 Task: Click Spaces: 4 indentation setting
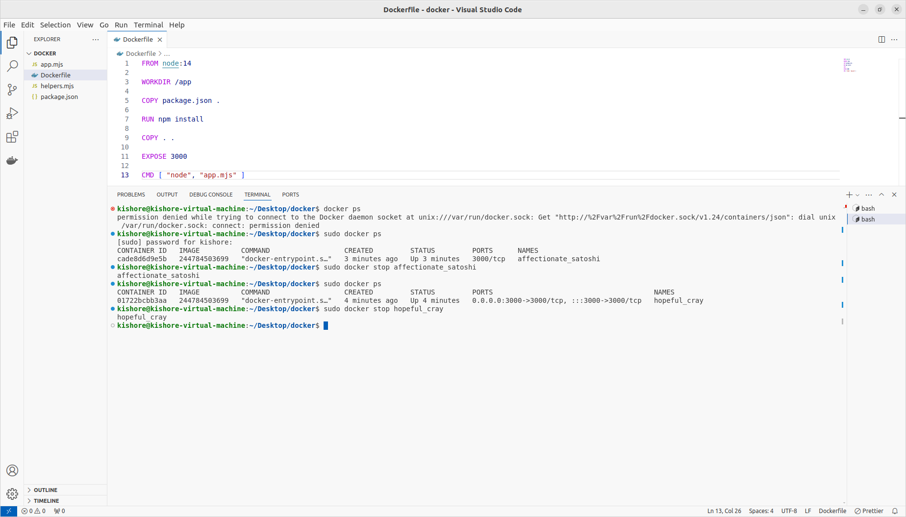click(761, 511)
